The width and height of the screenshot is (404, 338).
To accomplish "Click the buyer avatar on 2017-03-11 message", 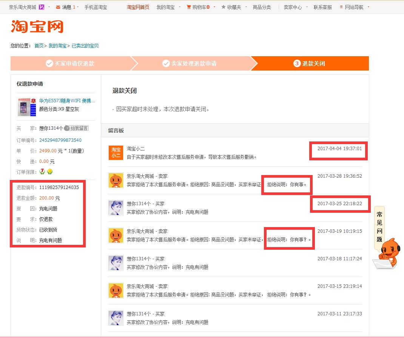I will (x=116, y=318).
